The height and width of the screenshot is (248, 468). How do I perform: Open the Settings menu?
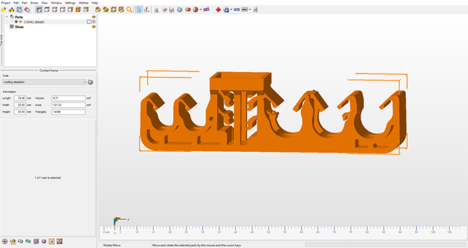click(70, 3)
